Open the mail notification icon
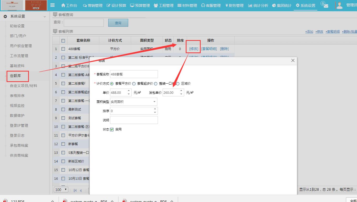The width and height of the screenshot is (357, 202). coord(326,6)
